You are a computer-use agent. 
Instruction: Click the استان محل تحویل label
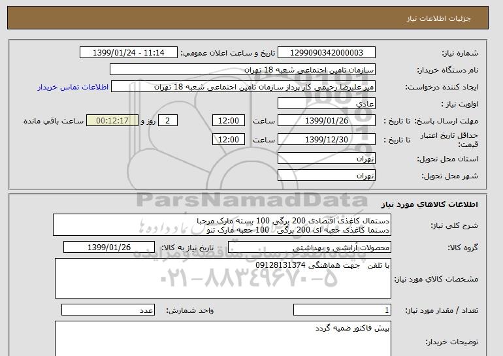pyautogui.click(x=447, y=159)
